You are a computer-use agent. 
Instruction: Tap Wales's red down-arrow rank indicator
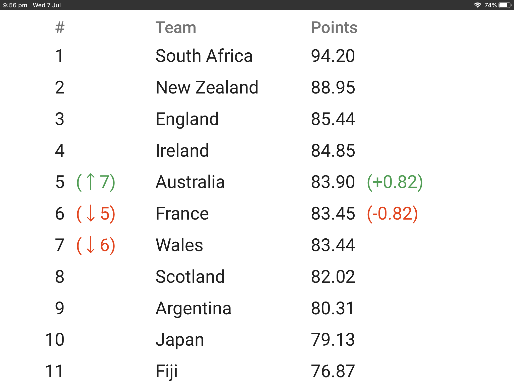coord(96,245)
